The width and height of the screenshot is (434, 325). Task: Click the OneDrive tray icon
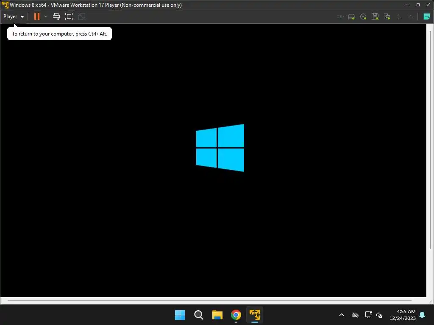(355, 315)
